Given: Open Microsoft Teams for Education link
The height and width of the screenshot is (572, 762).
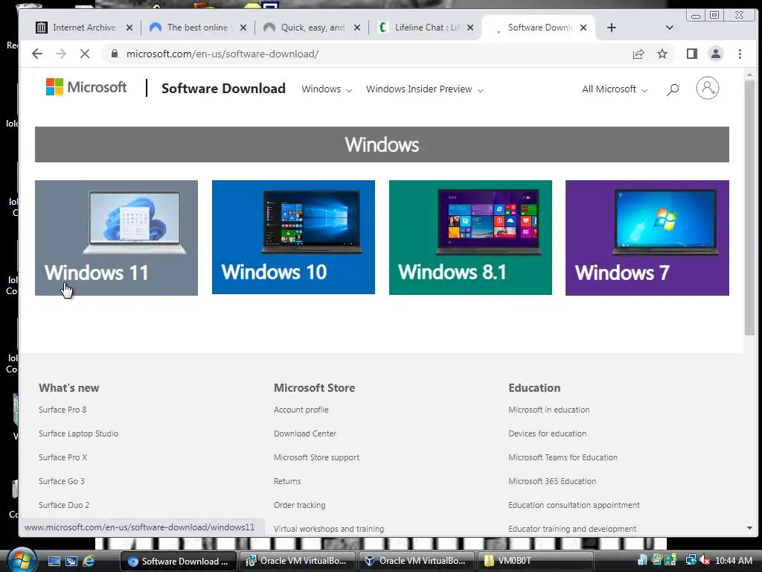Looking at the screenshot, I should point(563,458).
